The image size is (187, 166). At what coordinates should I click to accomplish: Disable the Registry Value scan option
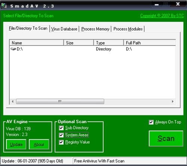click(61, 142)
